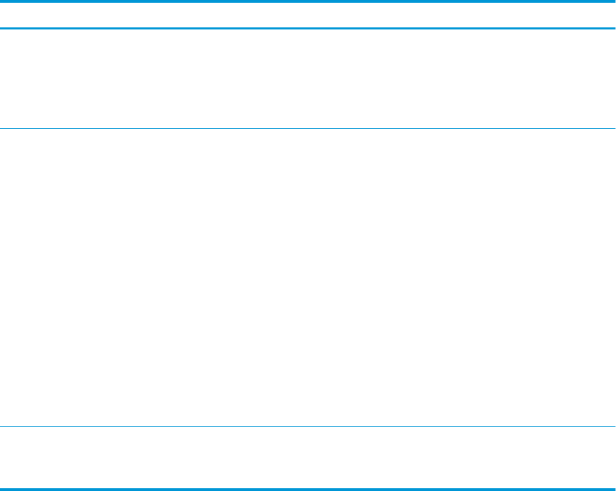Click the thin divider below the first row
Viewport: 616px width, 491px height.
308,128
